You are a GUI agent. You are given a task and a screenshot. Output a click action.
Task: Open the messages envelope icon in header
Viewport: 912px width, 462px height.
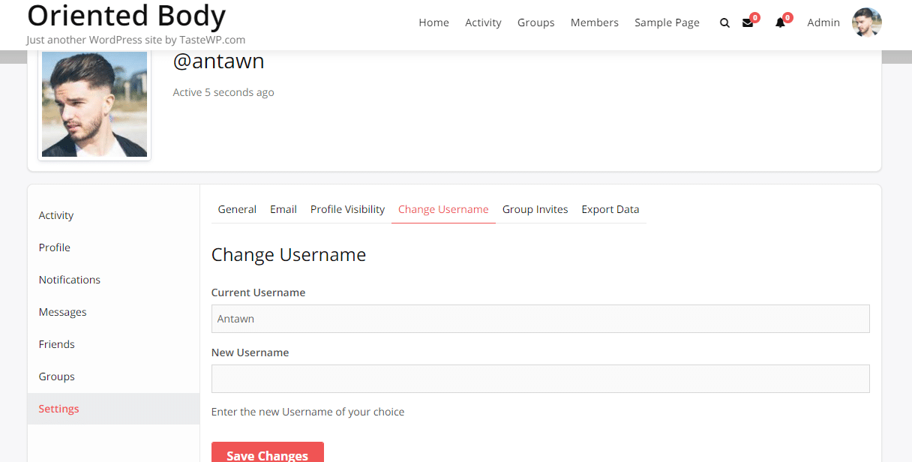[748, 23]
